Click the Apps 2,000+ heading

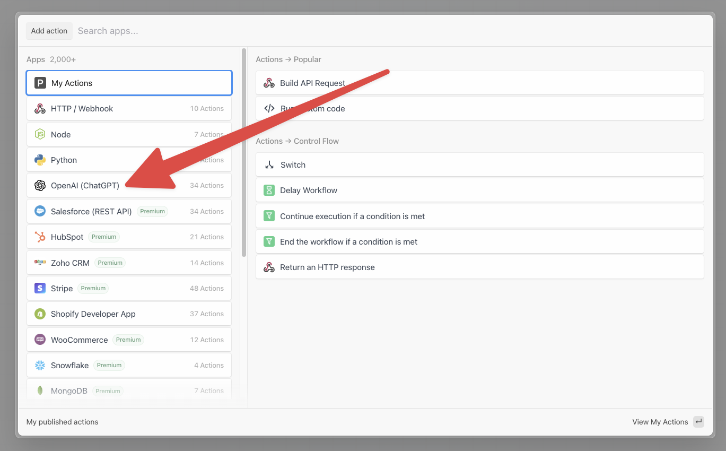[x=51, y=59]
